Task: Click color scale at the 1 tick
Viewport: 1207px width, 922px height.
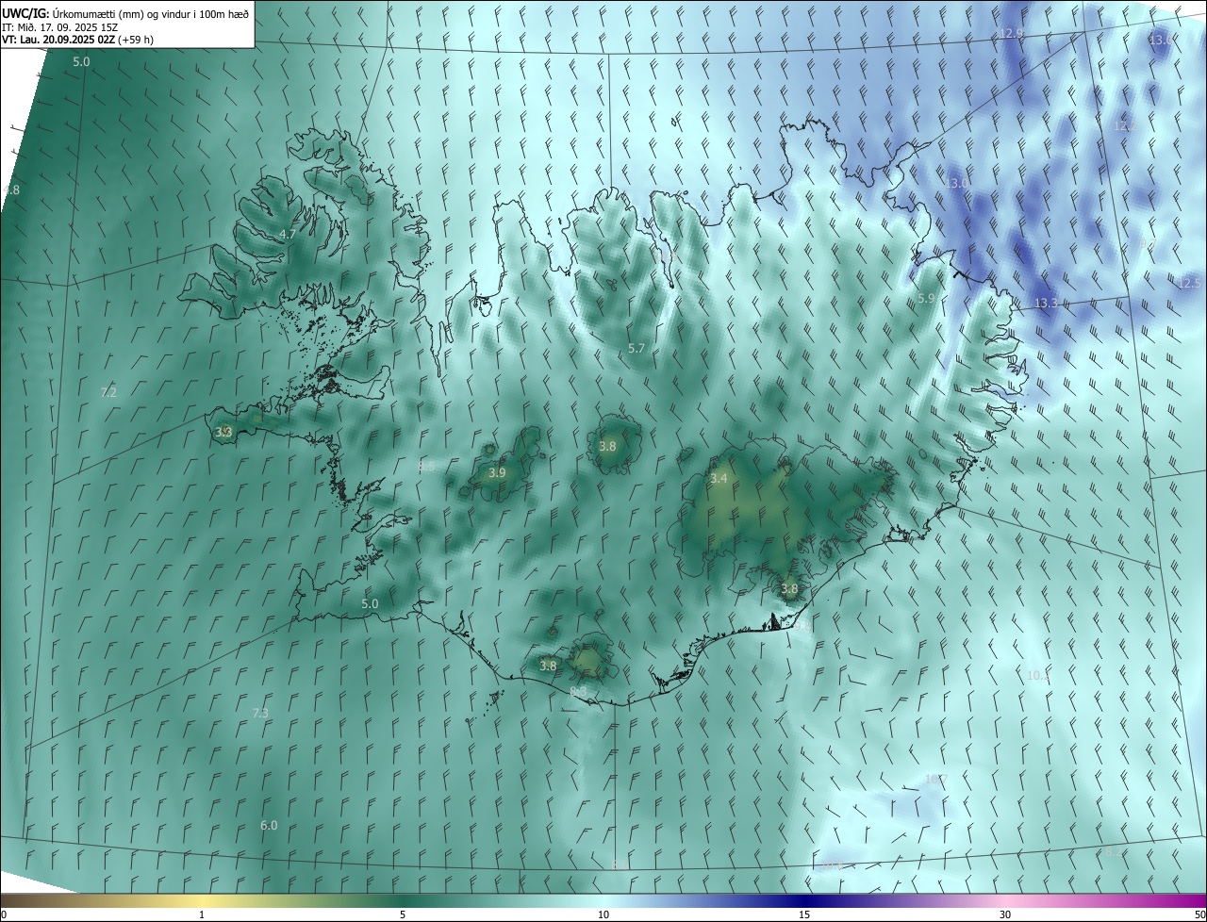Action: point(202,914)
